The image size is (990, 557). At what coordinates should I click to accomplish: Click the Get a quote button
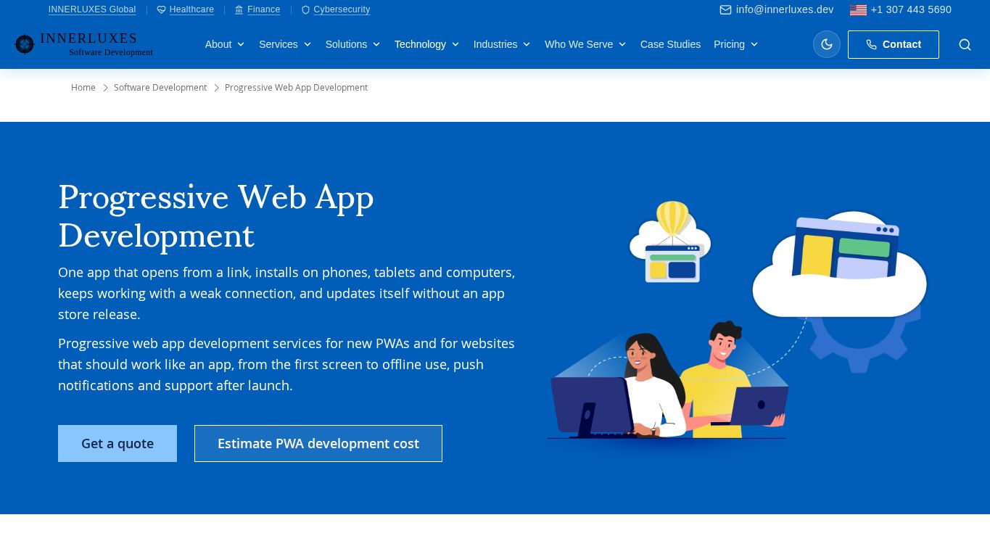tap(117, 443)
